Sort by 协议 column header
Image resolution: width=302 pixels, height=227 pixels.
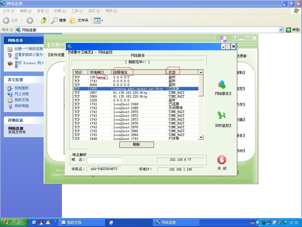[x=81, y=72]
